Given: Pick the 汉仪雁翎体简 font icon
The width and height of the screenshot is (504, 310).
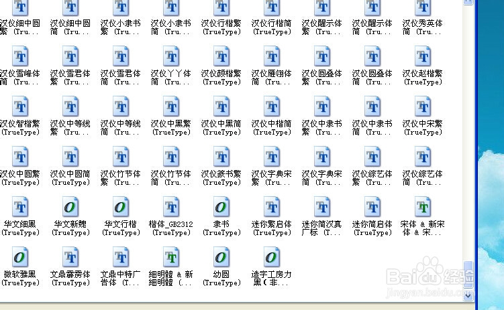Looking at the screenshot, I should 272,56.
